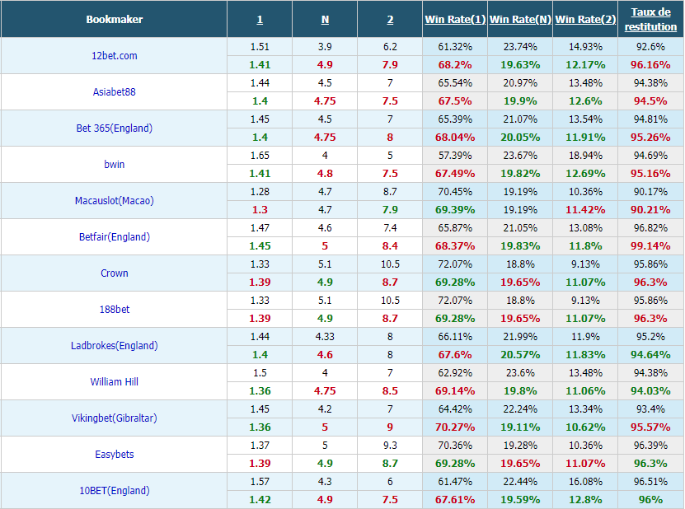Select Macauslot restitution value 90.21%

(x=650, y=210)
